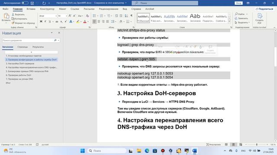Viewport: 277px width, 155px height.
Task: Increase paragraph indent
Action: coord(121,16)
